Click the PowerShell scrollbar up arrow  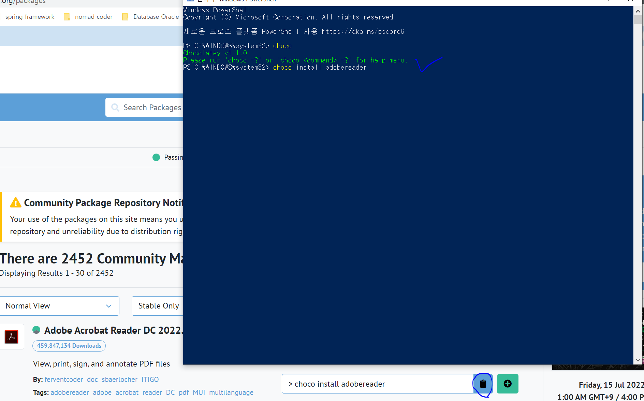(638, 11)
